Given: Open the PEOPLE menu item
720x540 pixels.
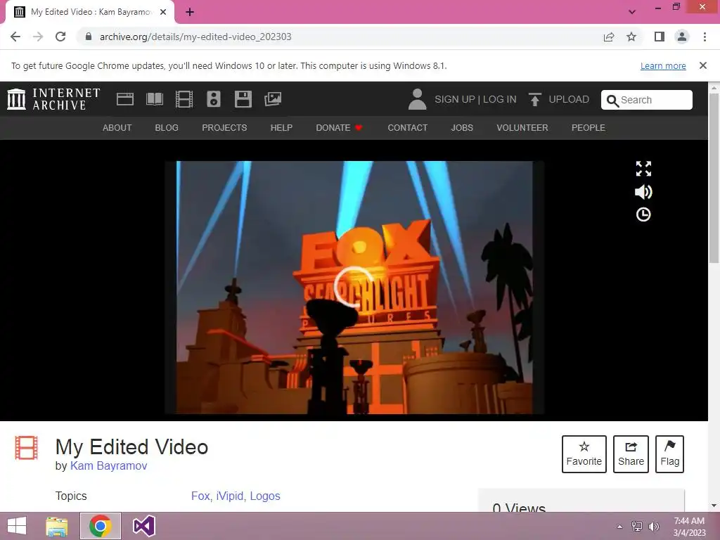Looking at the screenshot, I should [589, 128].
